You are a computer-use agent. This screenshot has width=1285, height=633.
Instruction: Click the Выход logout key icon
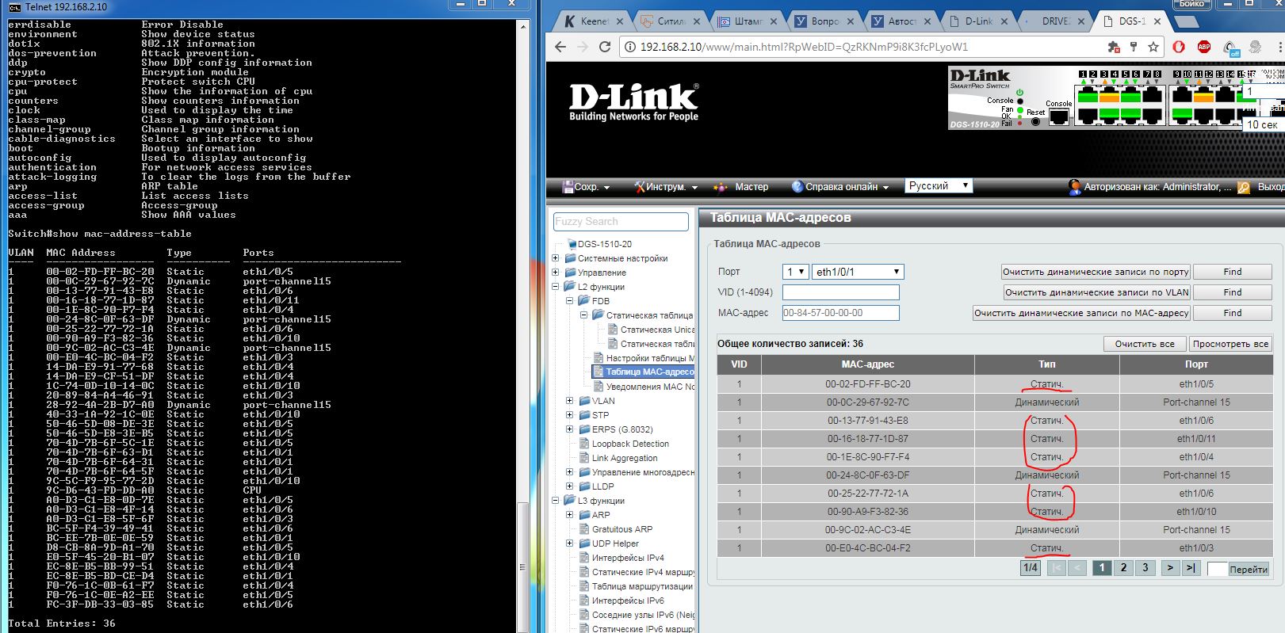click(1243, 187)
